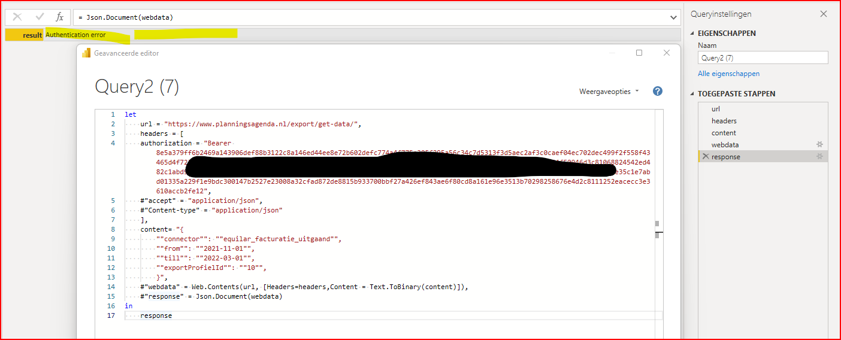Open response step settings gear
The height and width of the screenshot is (340, 841).
[x=820, y=157]
